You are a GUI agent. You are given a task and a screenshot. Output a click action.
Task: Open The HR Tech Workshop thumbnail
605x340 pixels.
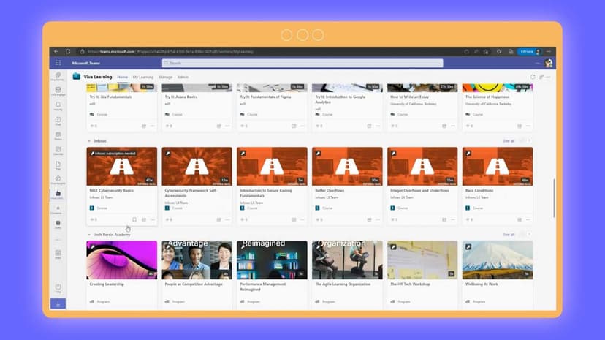click(422, 260)
